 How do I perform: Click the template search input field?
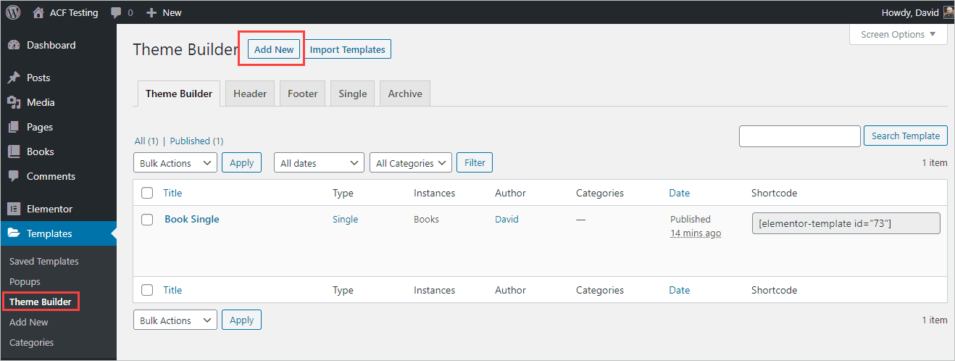[800, 136]
